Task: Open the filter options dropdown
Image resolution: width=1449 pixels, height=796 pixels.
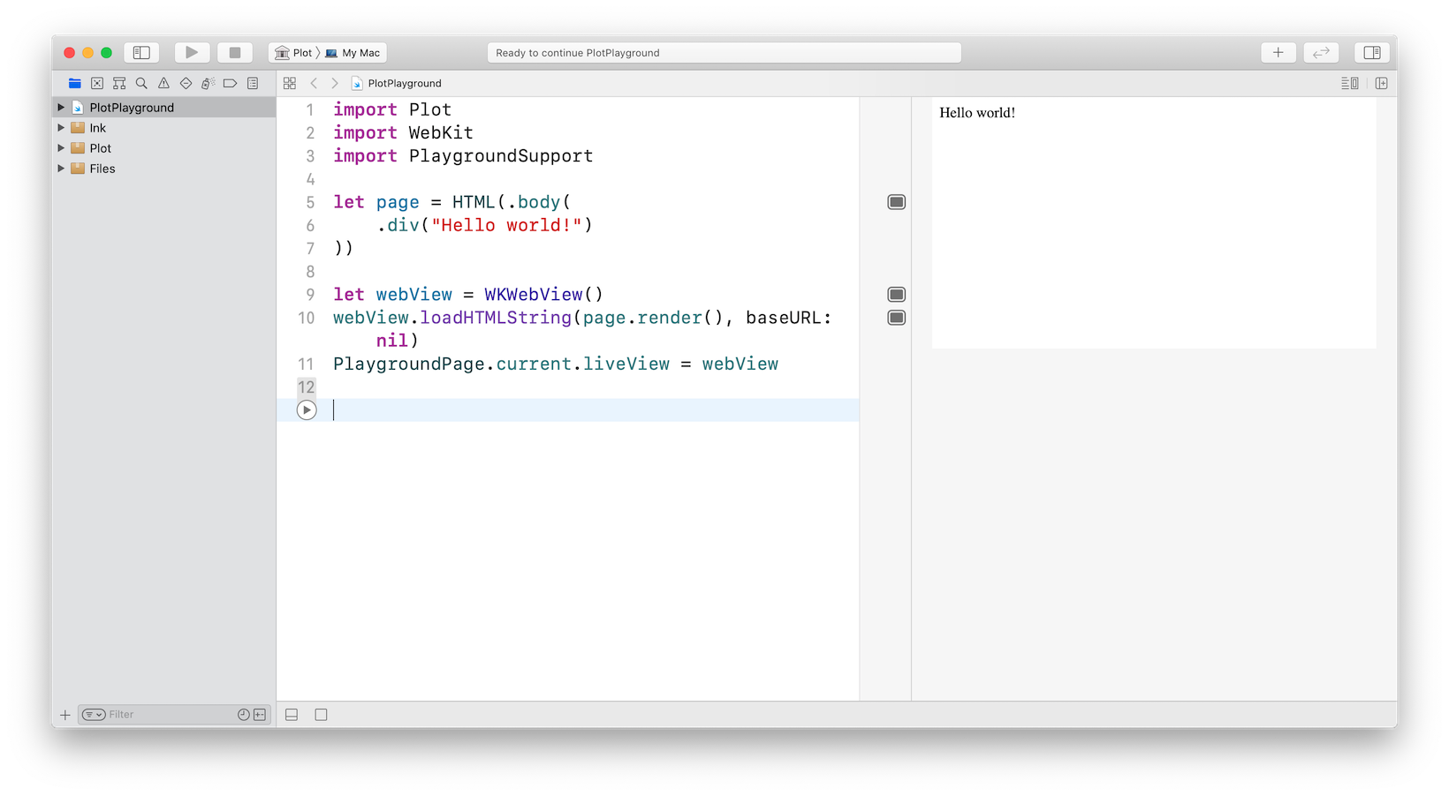Action: click(x=94, y=715)
